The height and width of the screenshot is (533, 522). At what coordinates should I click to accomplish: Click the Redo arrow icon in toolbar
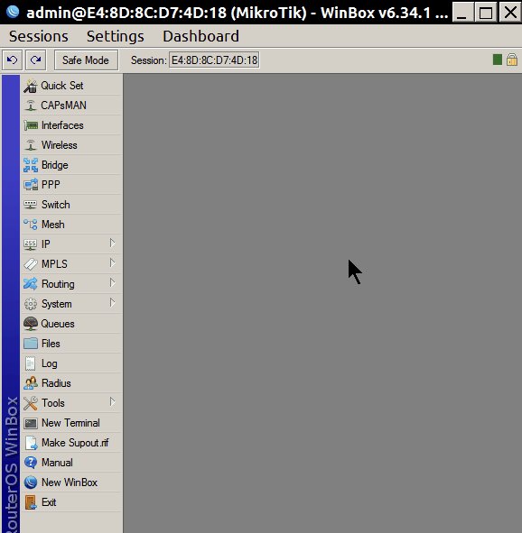(x=36, y=60)
